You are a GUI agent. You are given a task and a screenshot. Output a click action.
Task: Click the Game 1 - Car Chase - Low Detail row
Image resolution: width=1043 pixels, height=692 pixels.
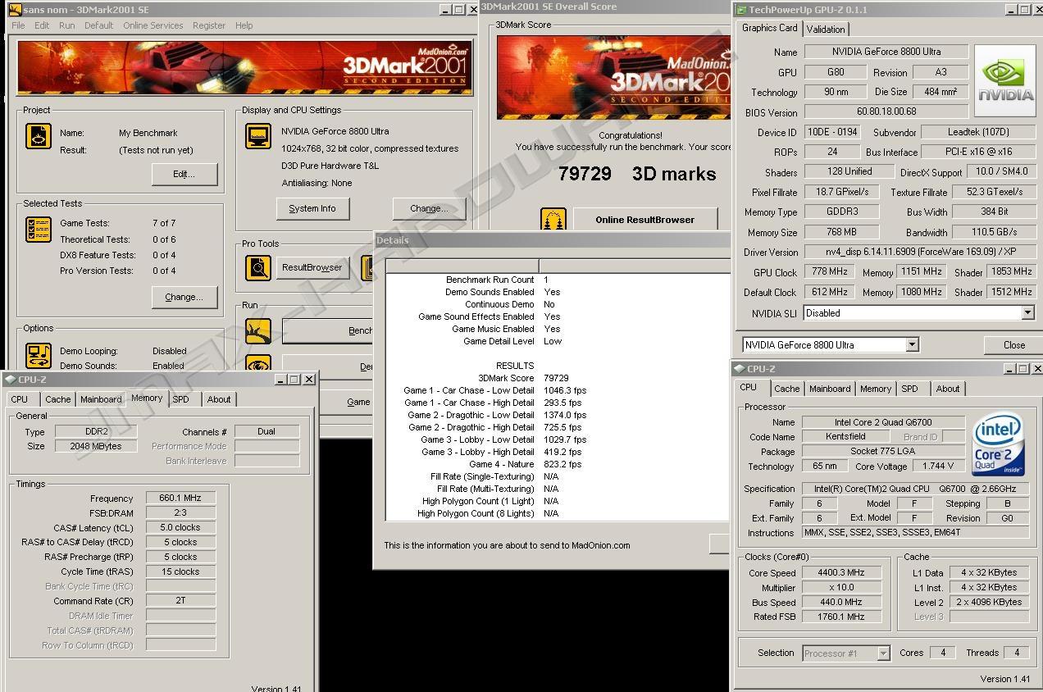click(x=558, y=390)
